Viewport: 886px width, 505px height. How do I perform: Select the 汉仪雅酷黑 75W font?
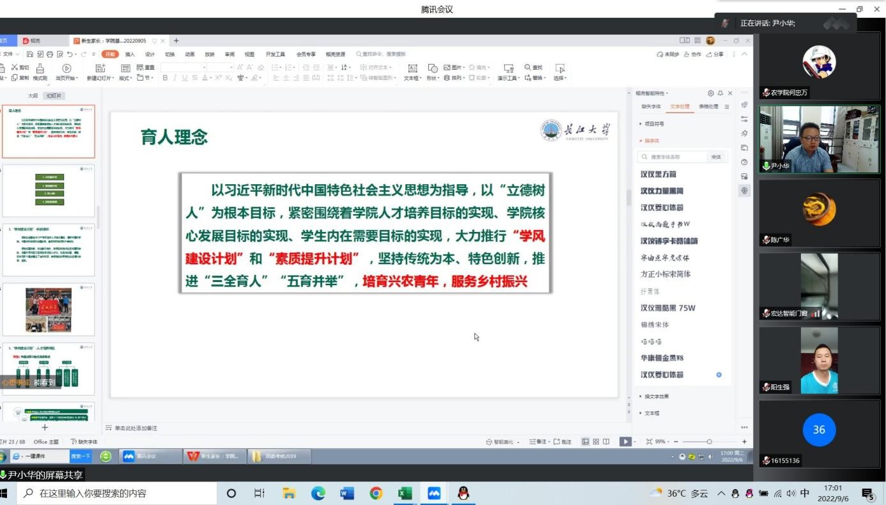pyautogui.click(x=667, y=308)
